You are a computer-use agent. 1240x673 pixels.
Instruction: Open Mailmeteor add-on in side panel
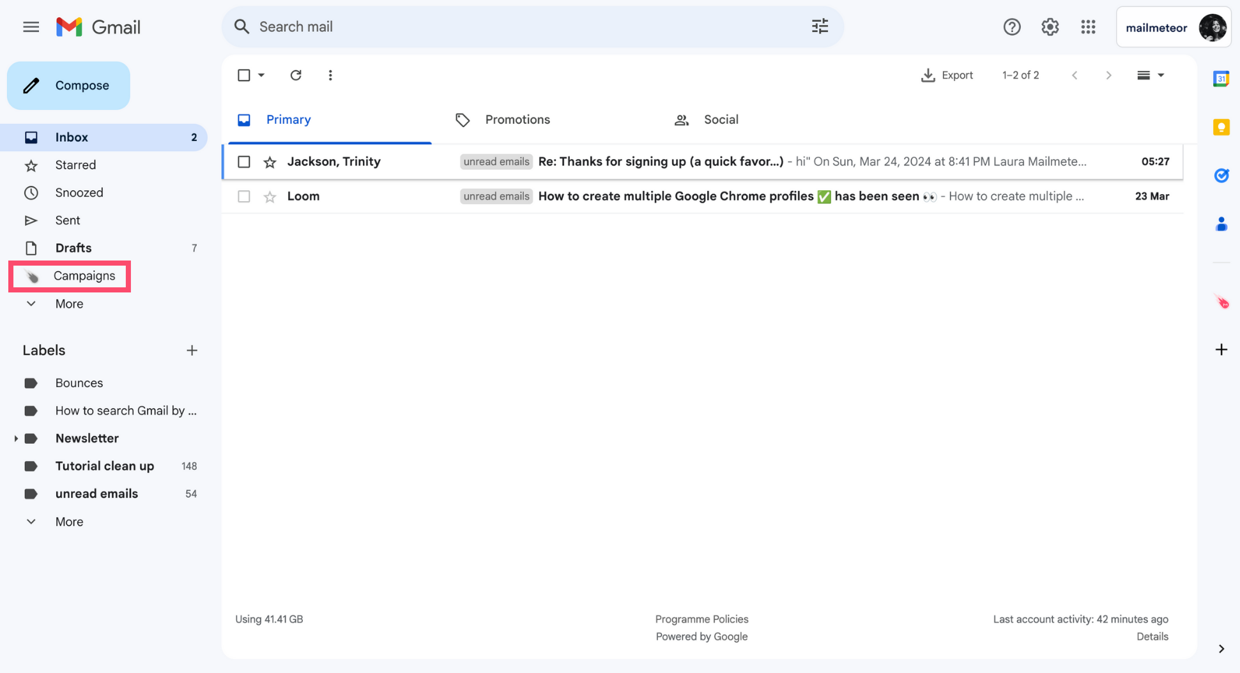tap(1221, 301)
